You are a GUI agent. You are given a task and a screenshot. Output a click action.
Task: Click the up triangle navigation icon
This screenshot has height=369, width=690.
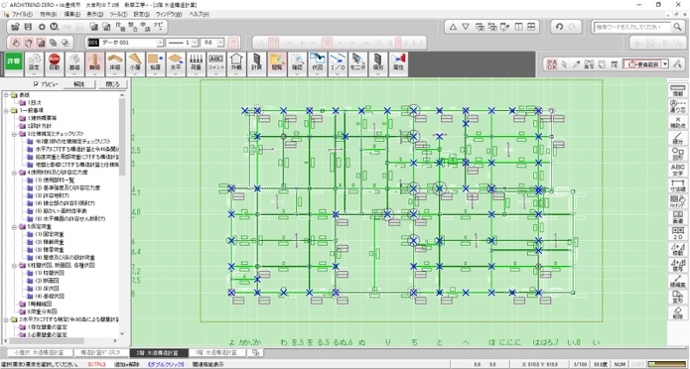pyautogui.click(x=453, y=27)
